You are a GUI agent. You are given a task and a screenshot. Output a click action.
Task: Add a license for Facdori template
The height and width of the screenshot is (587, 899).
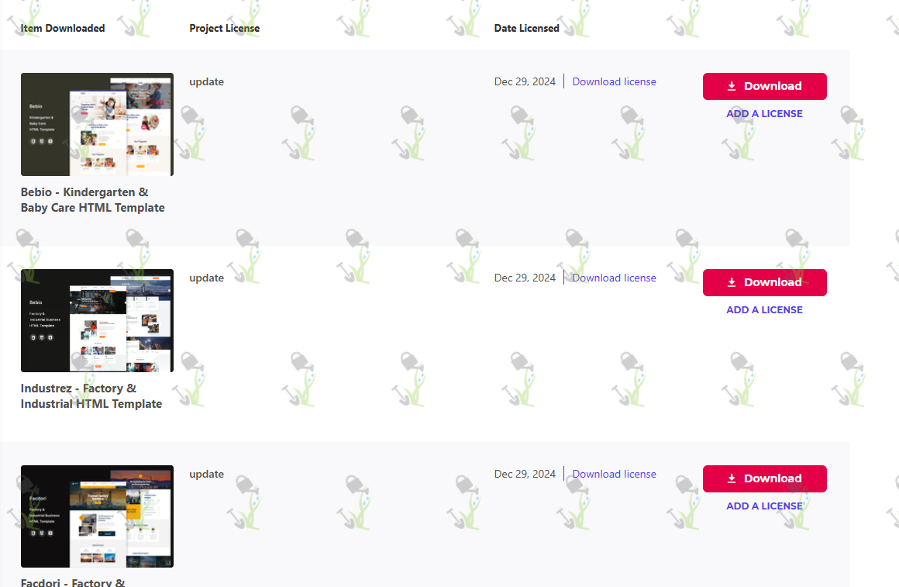point(764,506)
